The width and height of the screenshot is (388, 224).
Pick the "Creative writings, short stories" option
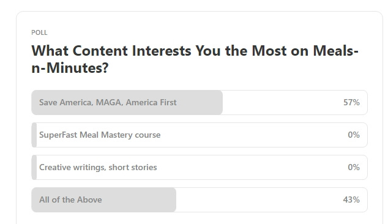click(200, 167)
